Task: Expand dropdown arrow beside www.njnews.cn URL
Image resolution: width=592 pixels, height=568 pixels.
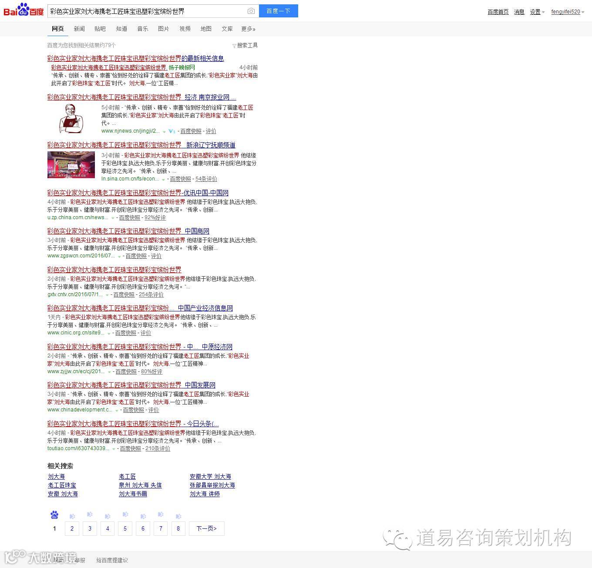Action: (164, 131)
